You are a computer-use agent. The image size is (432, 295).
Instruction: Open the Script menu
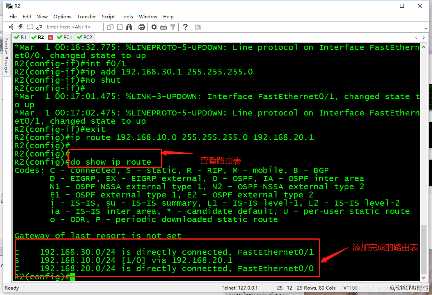(108, 16)
